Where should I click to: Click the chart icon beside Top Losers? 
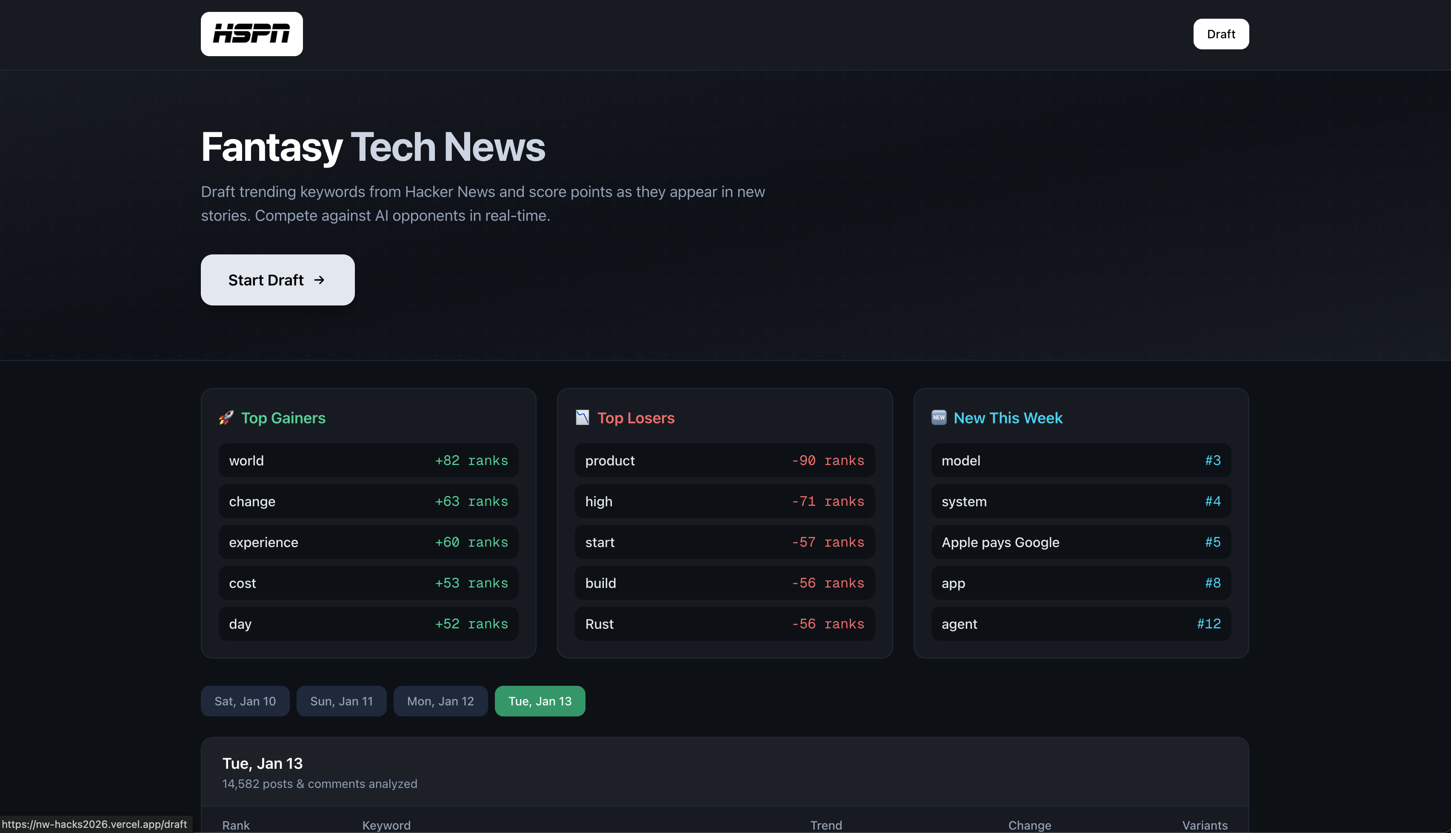(582, 418)
